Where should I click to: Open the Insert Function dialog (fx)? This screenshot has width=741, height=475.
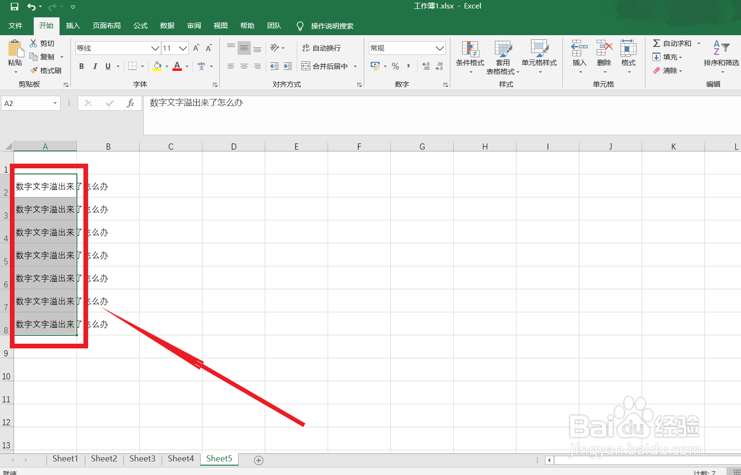[x=130, y=103]
